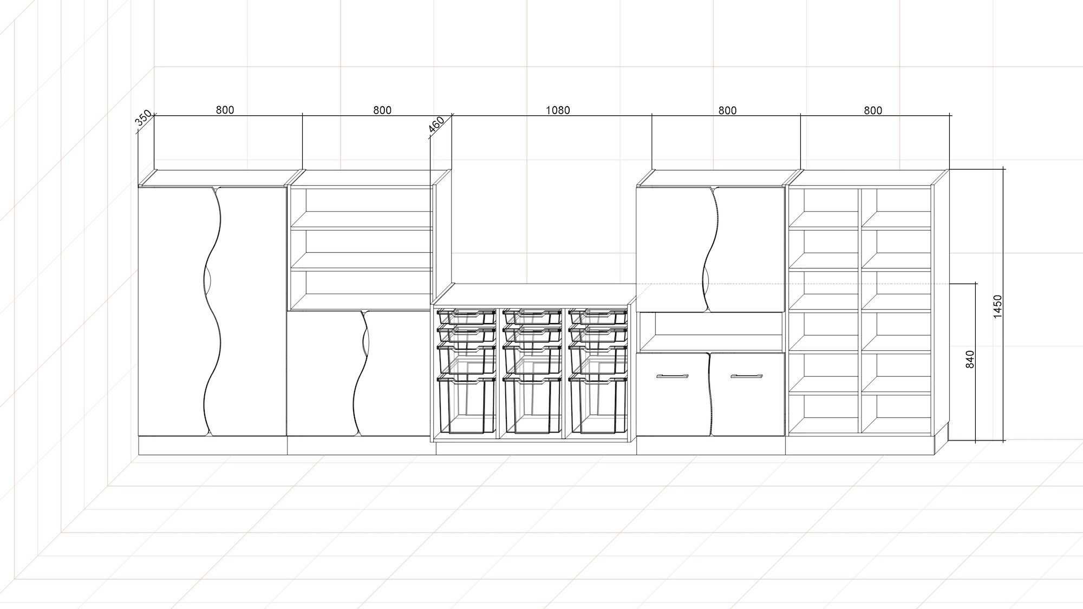
Task: Select the 460 depth dimension label
Action: (x=436, y=125)
